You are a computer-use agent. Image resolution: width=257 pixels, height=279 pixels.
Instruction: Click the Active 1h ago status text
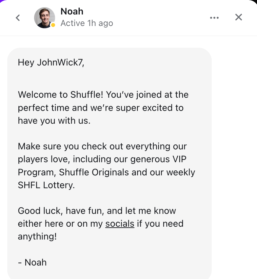[87, 23]
